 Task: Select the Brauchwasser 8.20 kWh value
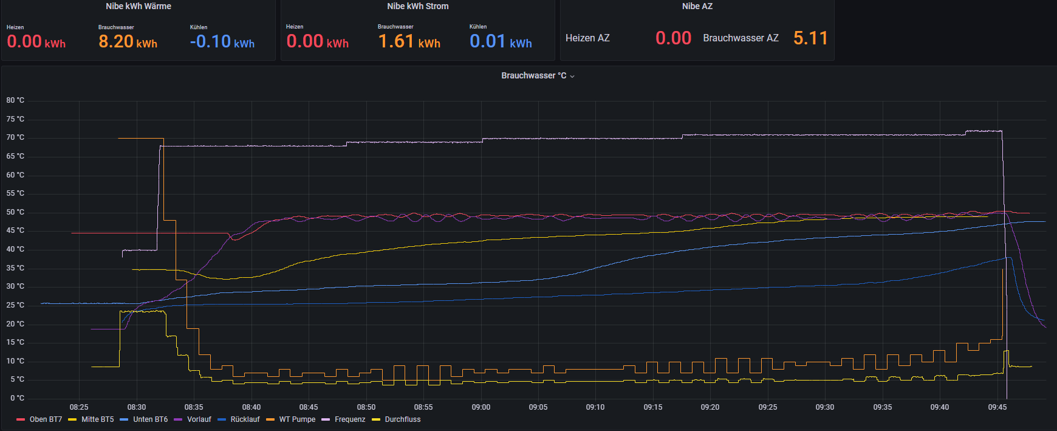[x=128, y=41]
